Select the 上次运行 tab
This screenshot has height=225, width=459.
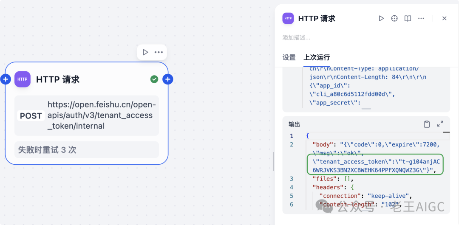click(x=317, y=57)
